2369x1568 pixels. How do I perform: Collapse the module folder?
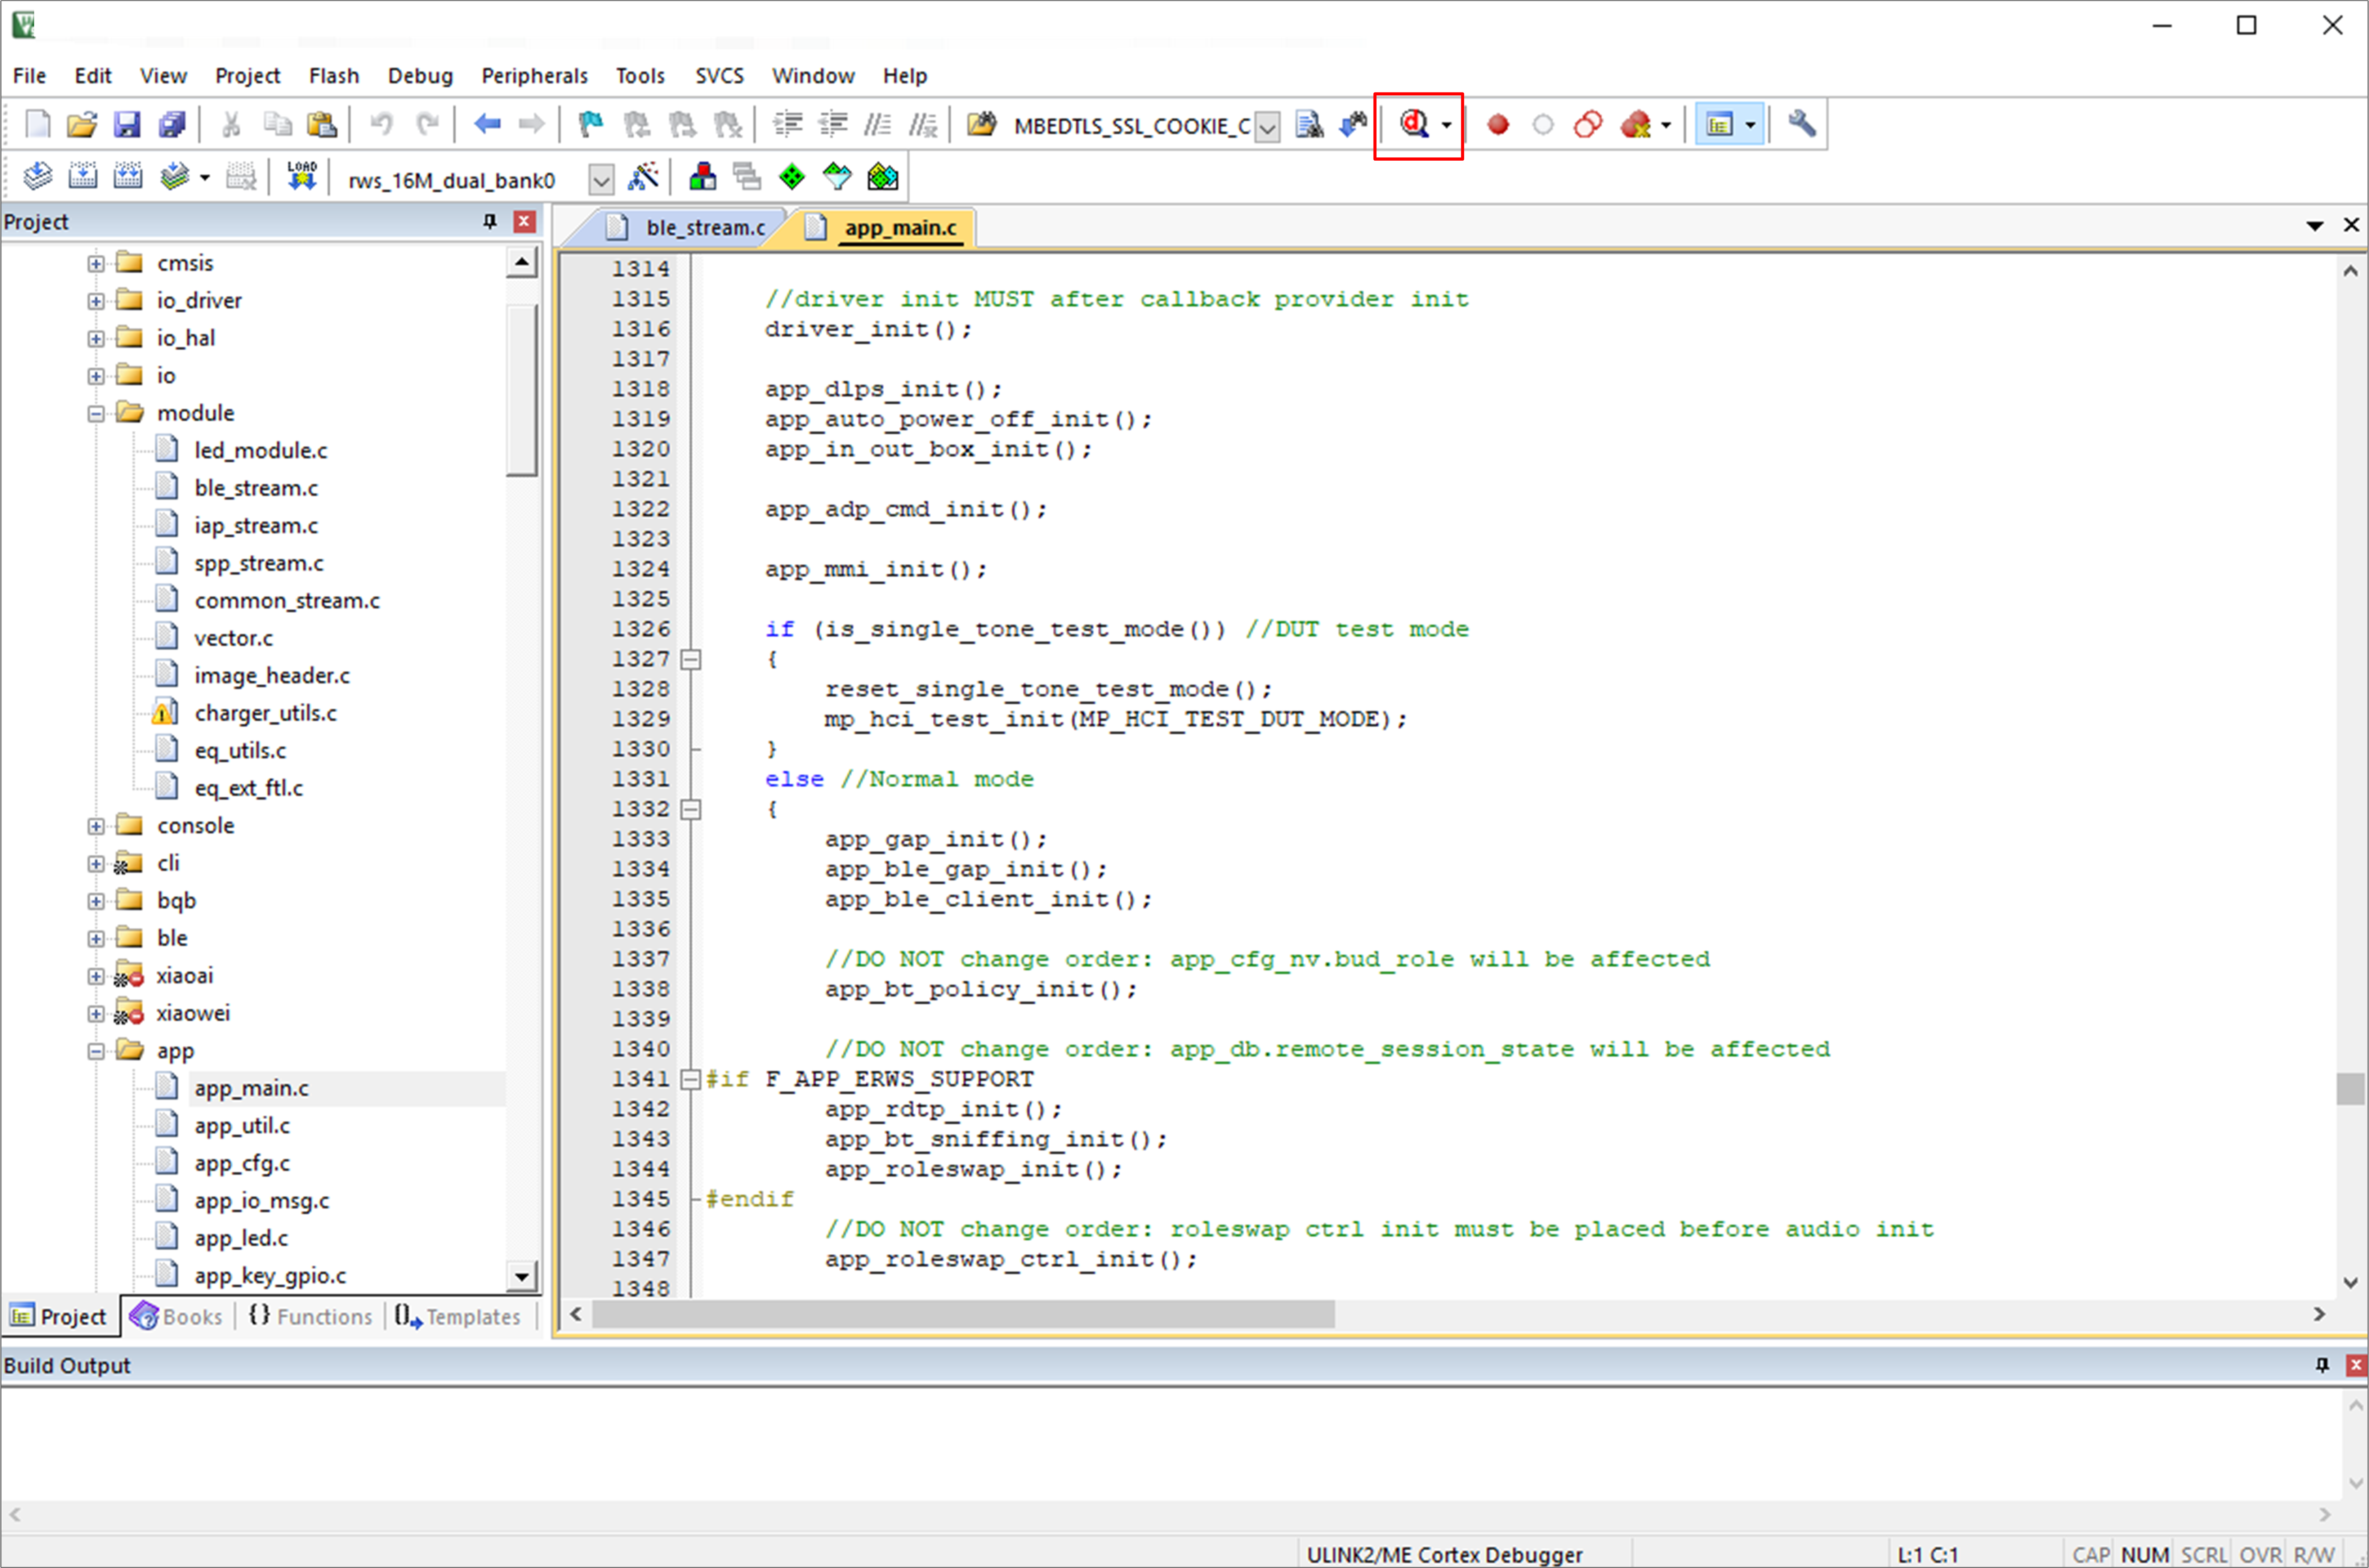pos(96,414)
